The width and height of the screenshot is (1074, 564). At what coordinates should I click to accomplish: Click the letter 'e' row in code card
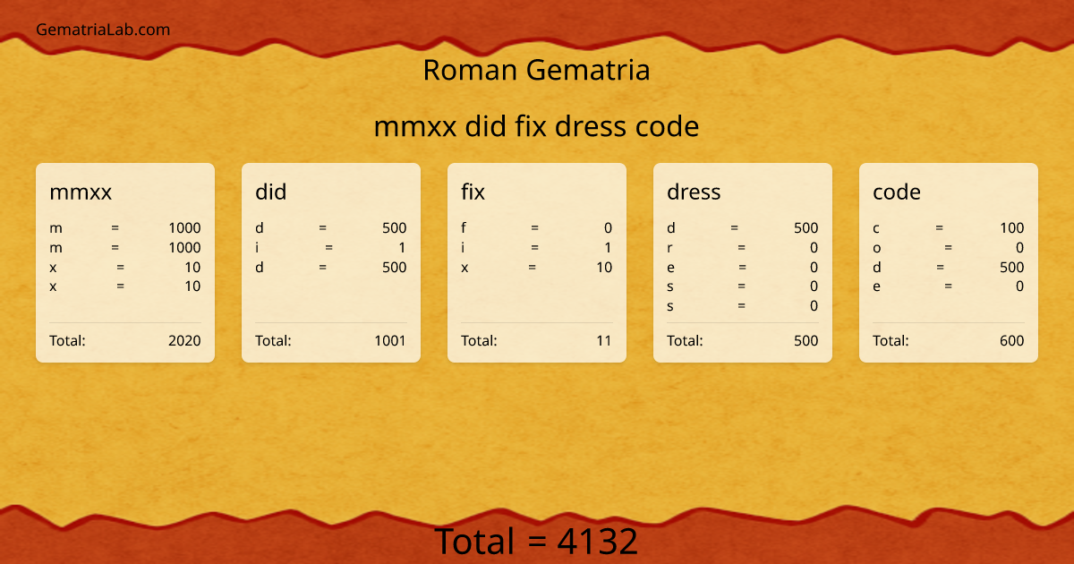click(949, 286)
